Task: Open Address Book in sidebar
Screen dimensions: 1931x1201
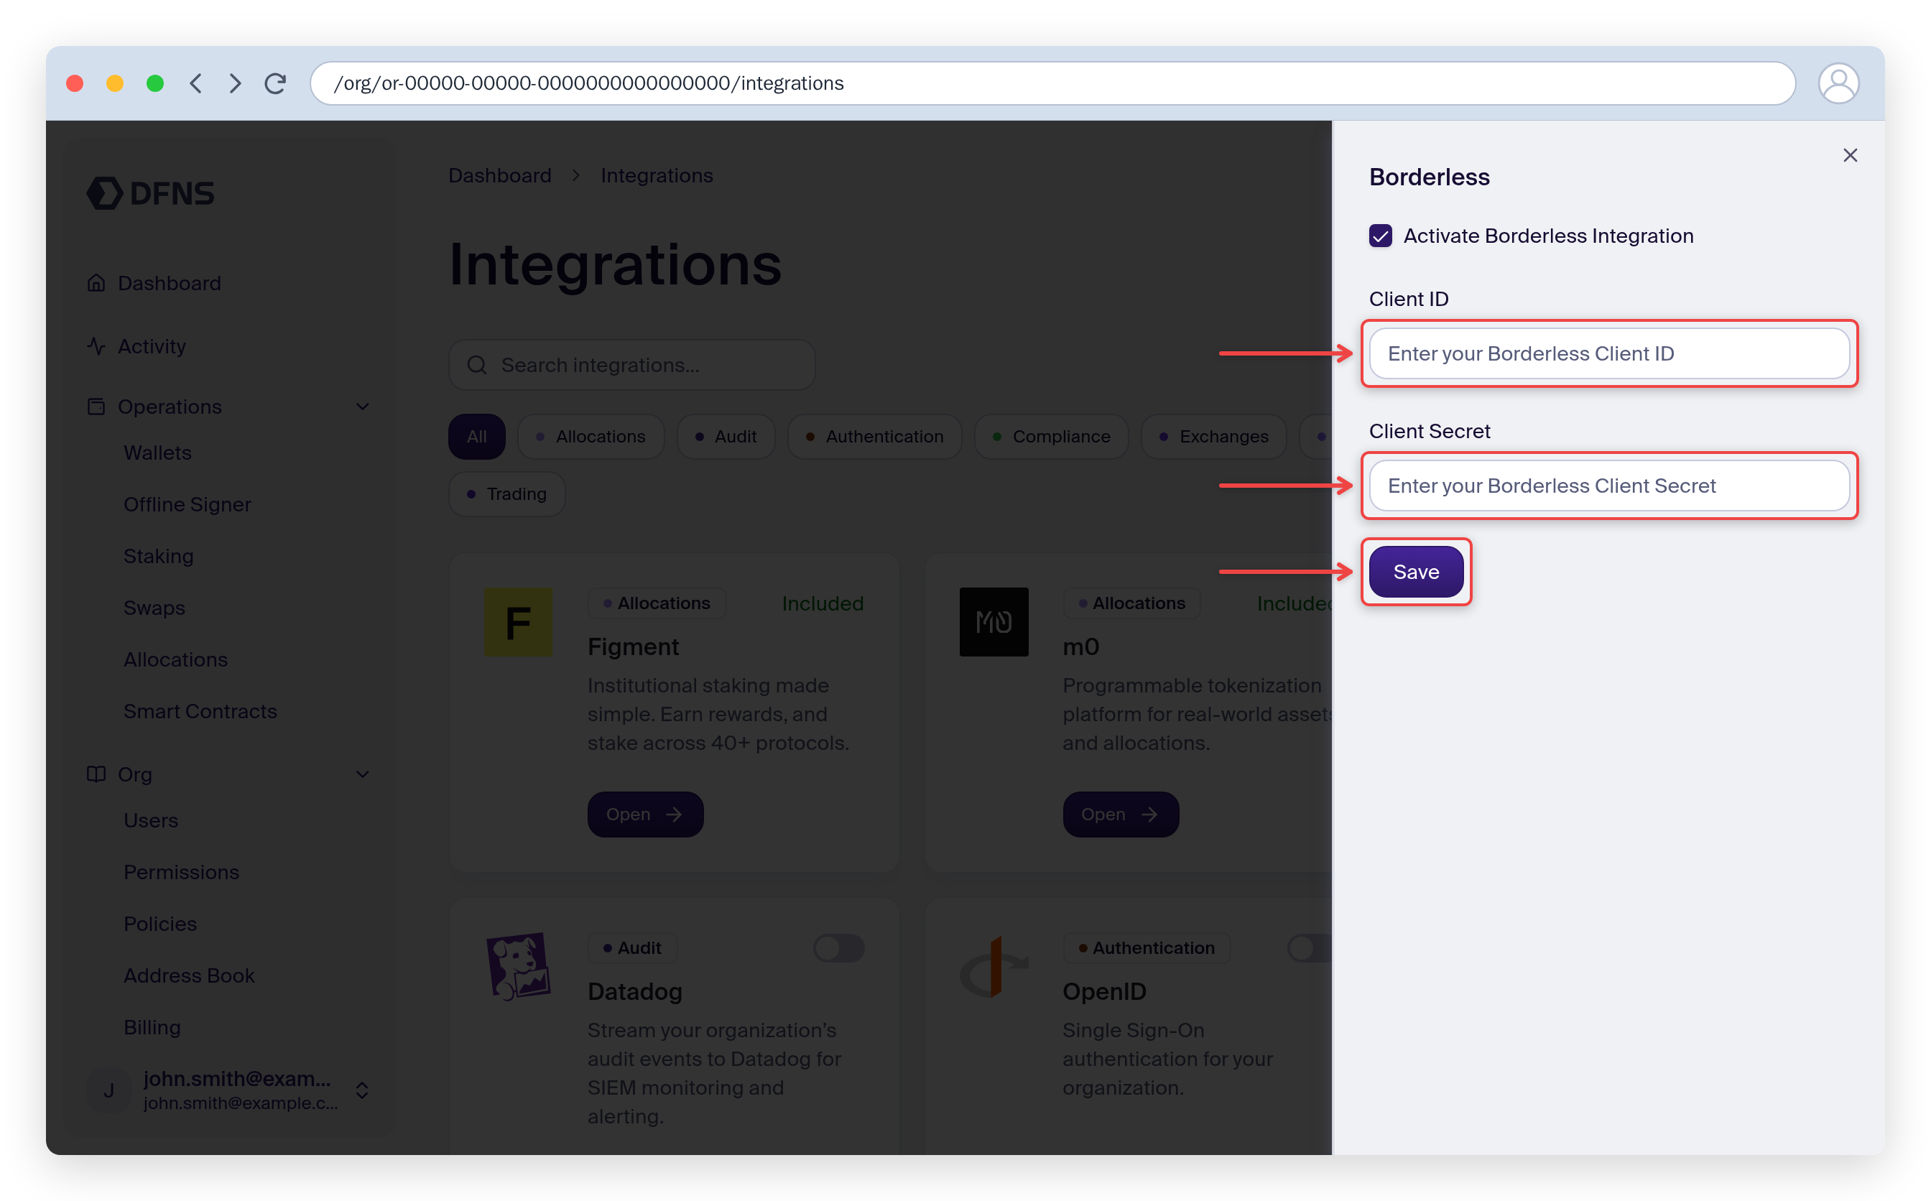Action: (189, 975)
